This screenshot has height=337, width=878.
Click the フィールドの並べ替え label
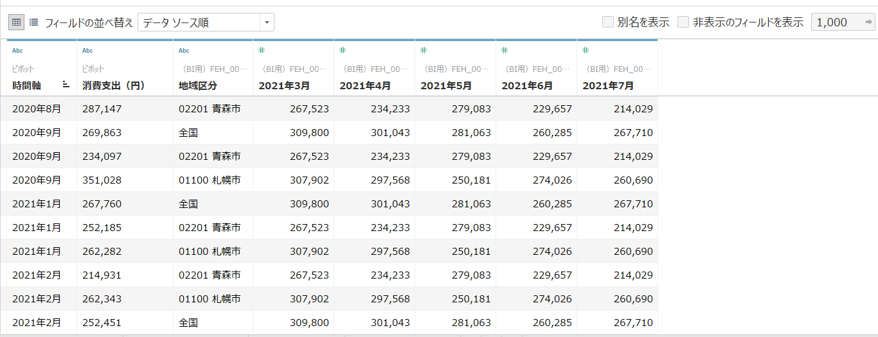89,22
